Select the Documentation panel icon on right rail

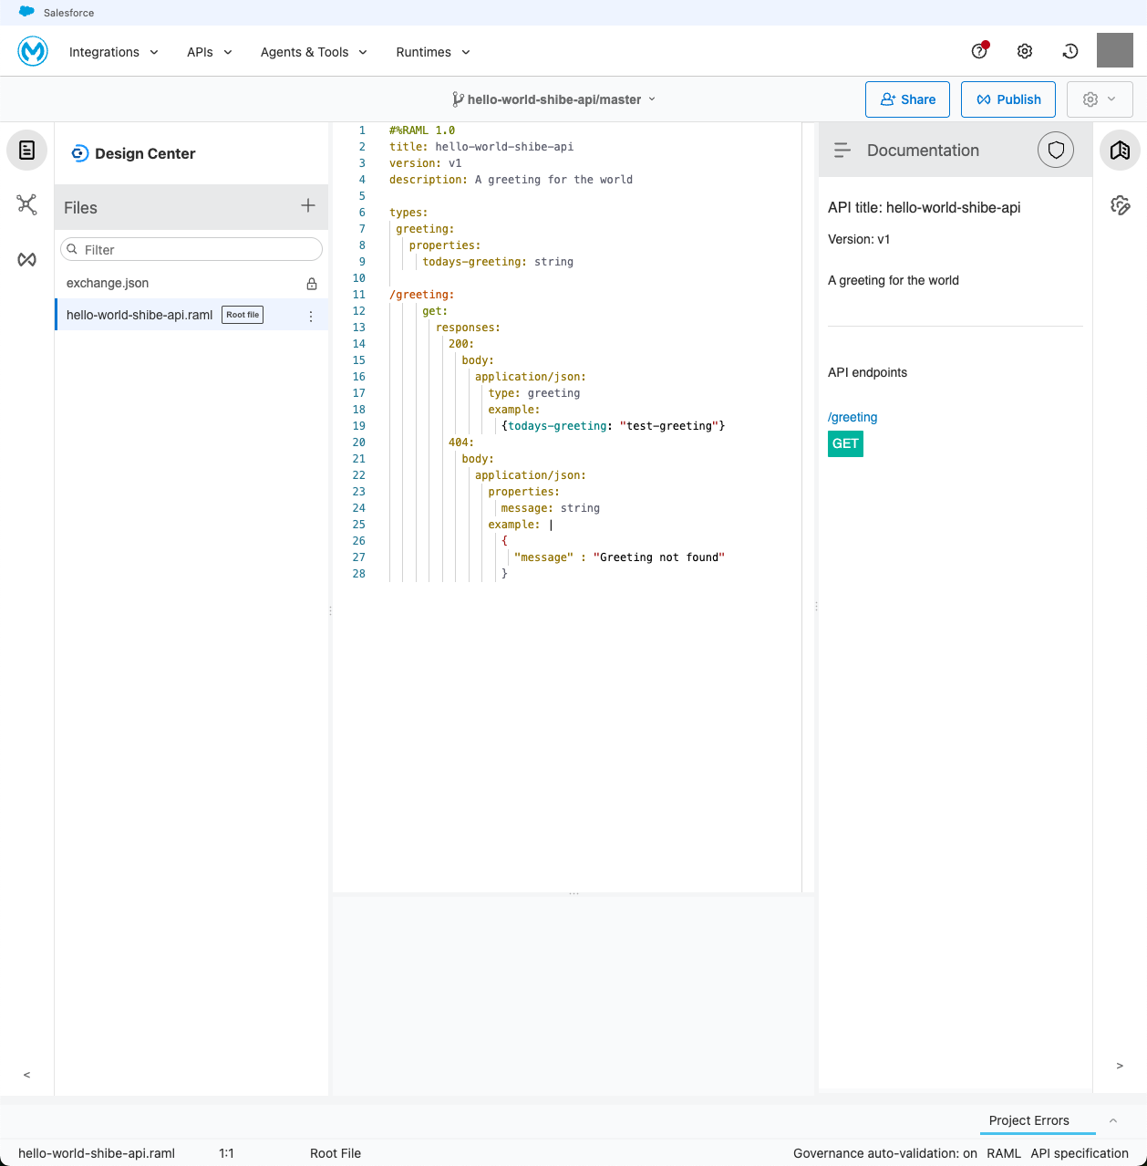[x=1120, y=150]
